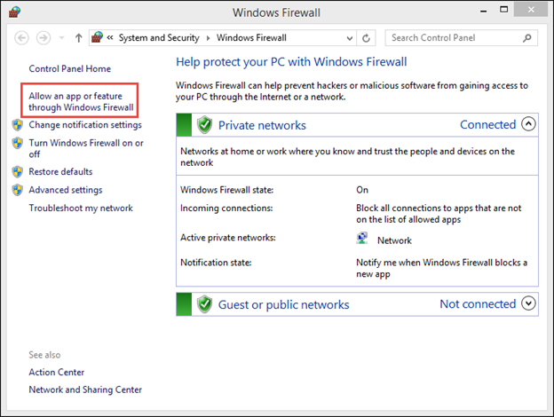Click the double chevron in the address path
Screen dimensions: 554x417
[110, 37]
